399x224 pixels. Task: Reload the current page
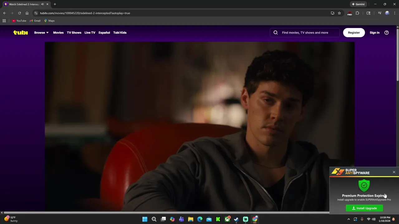19,13
